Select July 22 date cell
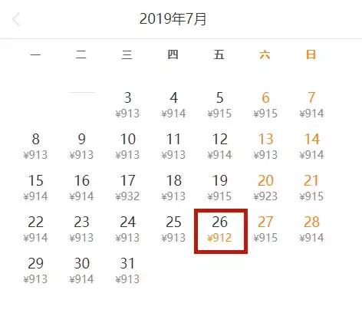This screenshot has height=313, width=362. tap(35, 229)
